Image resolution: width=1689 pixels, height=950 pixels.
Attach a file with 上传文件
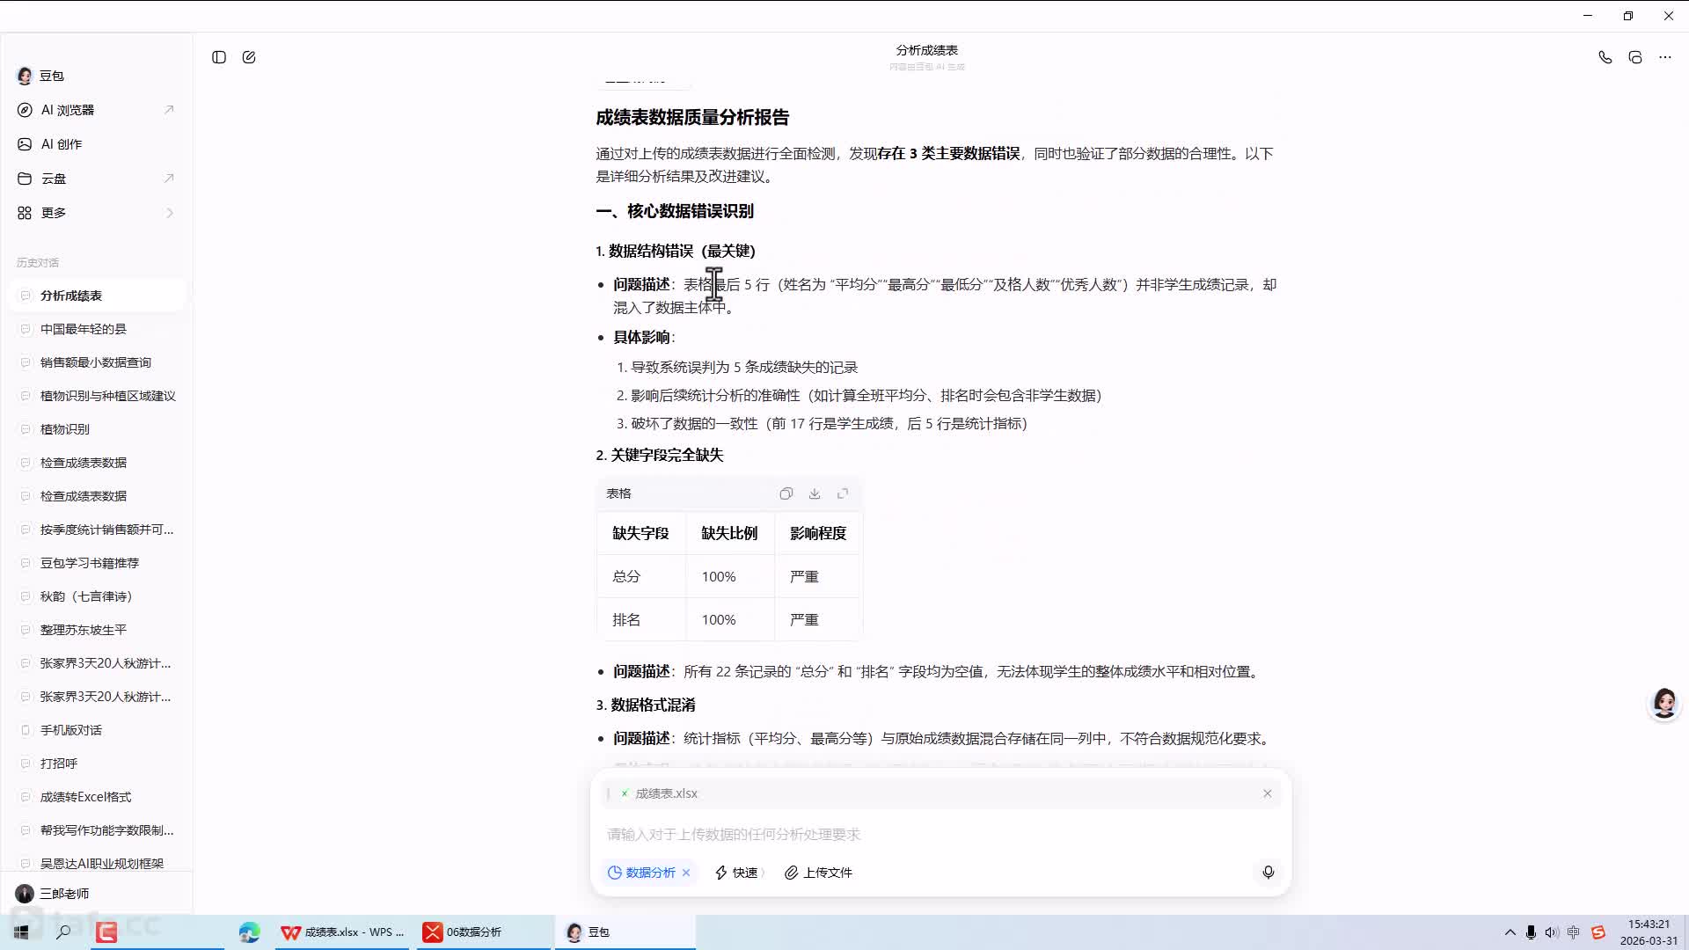(817, 873)
